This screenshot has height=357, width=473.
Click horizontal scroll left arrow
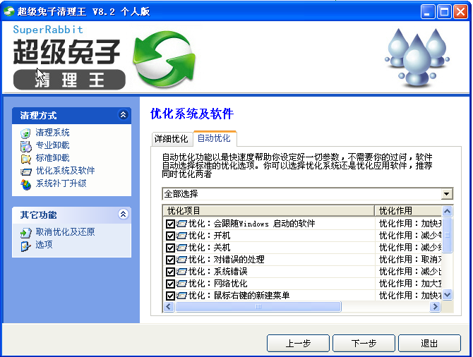[169, 307]
